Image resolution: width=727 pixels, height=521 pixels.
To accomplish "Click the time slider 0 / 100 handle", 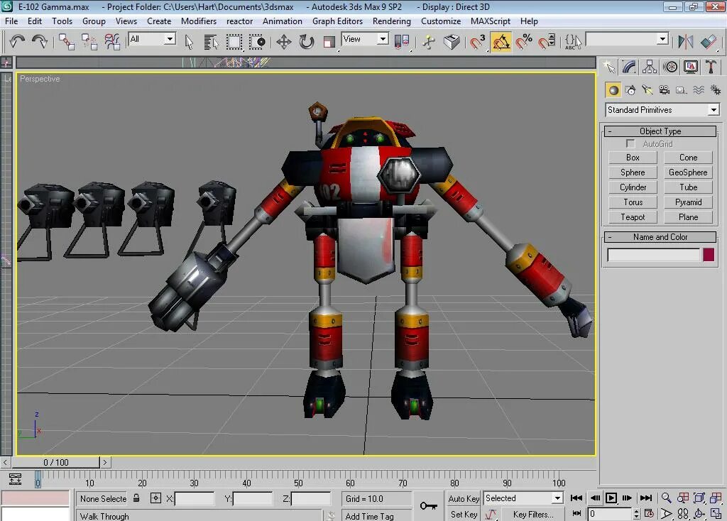I will (x=56, y=463).
